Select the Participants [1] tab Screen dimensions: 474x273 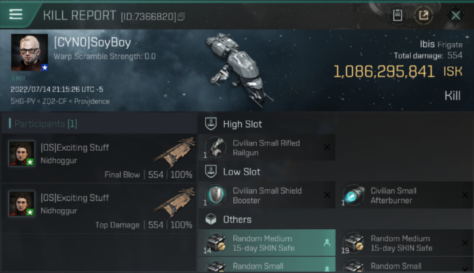(x=43, y=124)
